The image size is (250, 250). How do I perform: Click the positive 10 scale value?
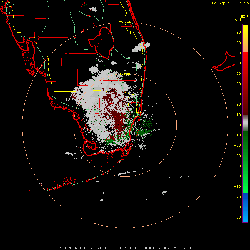pos(239,115)
